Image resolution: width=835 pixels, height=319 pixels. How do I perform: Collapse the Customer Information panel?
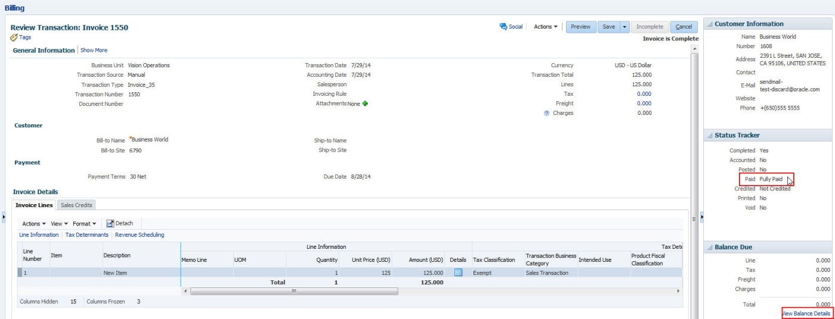710,24
